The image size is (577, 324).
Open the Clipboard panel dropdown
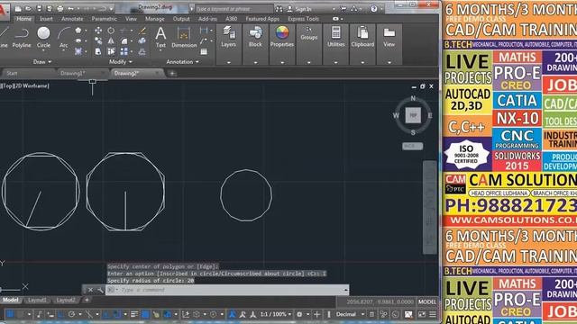(362, 62)
